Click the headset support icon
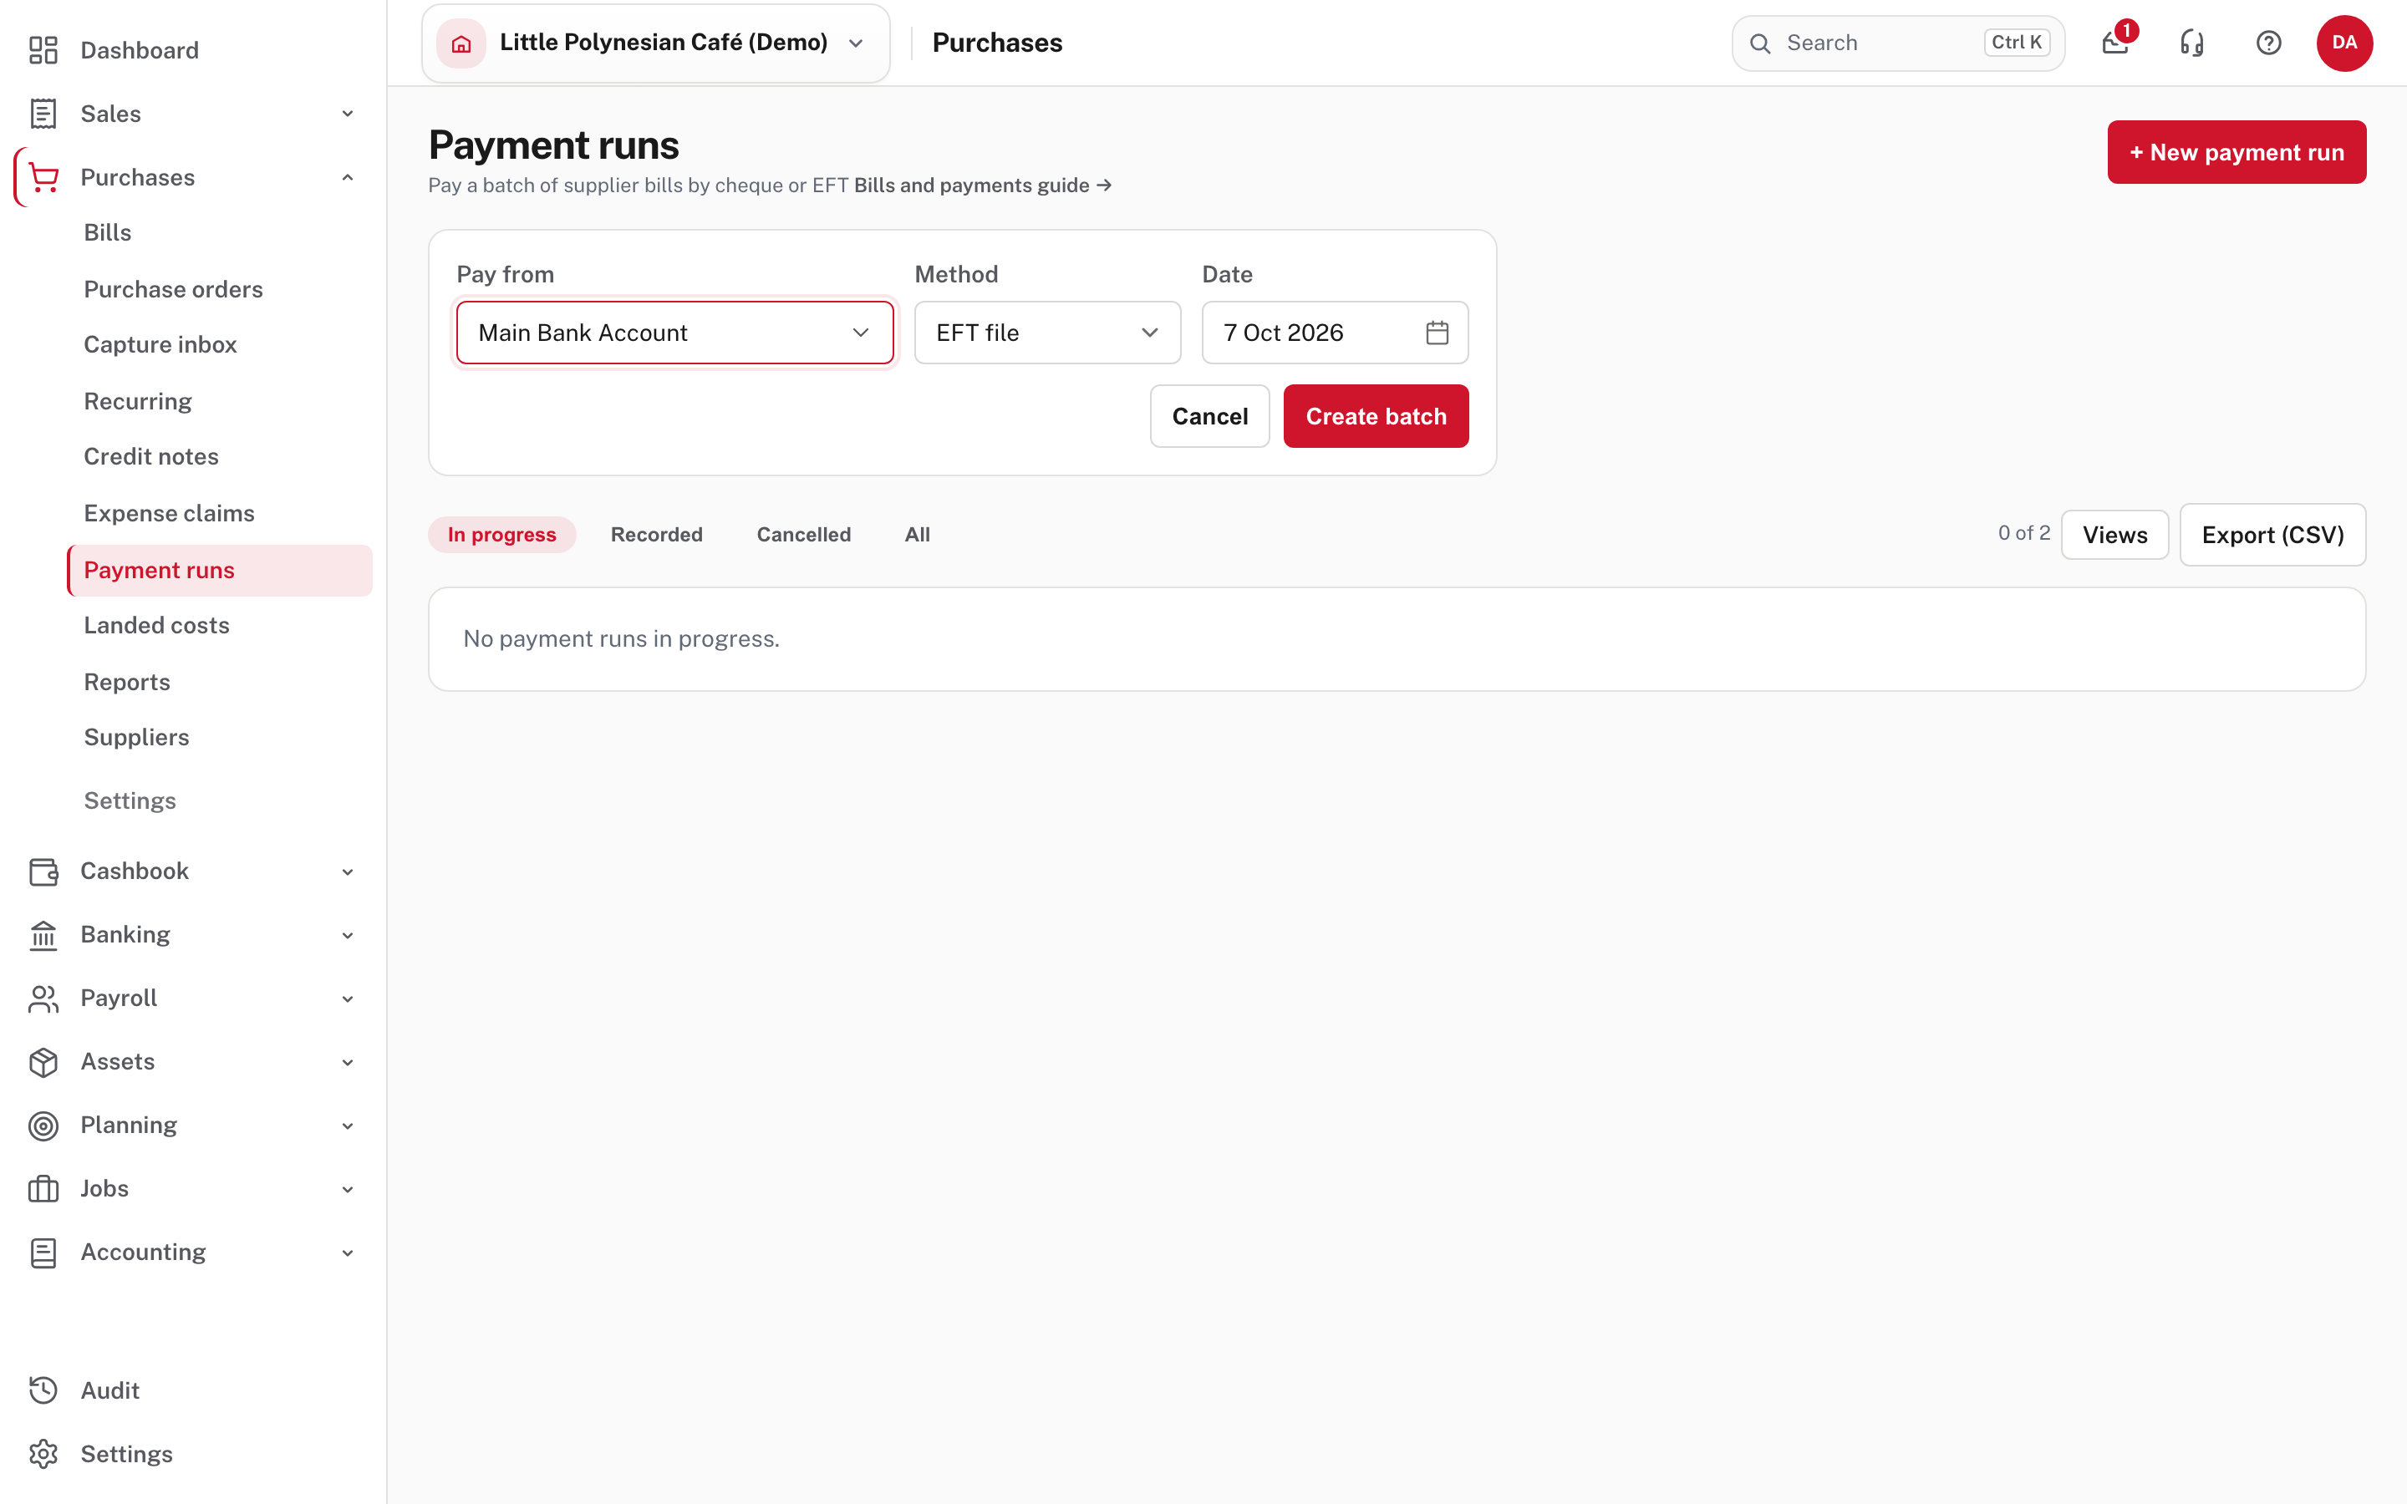The width and height of the screenshot is (2407, 1504). (2191, 43)
